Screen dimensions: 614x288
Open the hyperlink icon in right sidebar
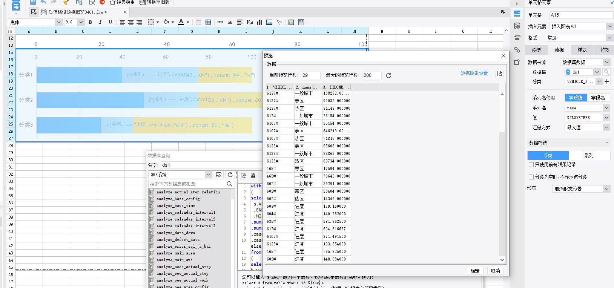coord(517,50)
